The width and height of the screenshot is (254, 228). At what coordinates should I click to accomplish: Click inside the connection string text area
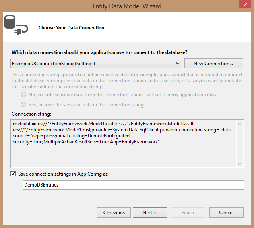[121, 153]
